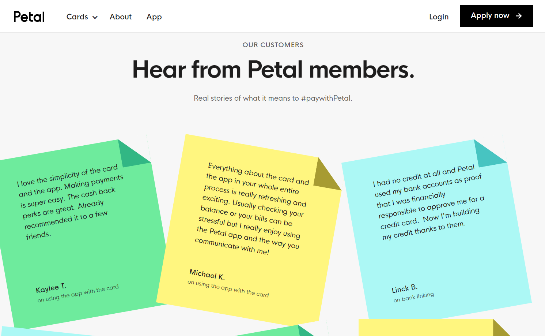Select the About menu item
545x336 pixels.
(x=121, y=17)
